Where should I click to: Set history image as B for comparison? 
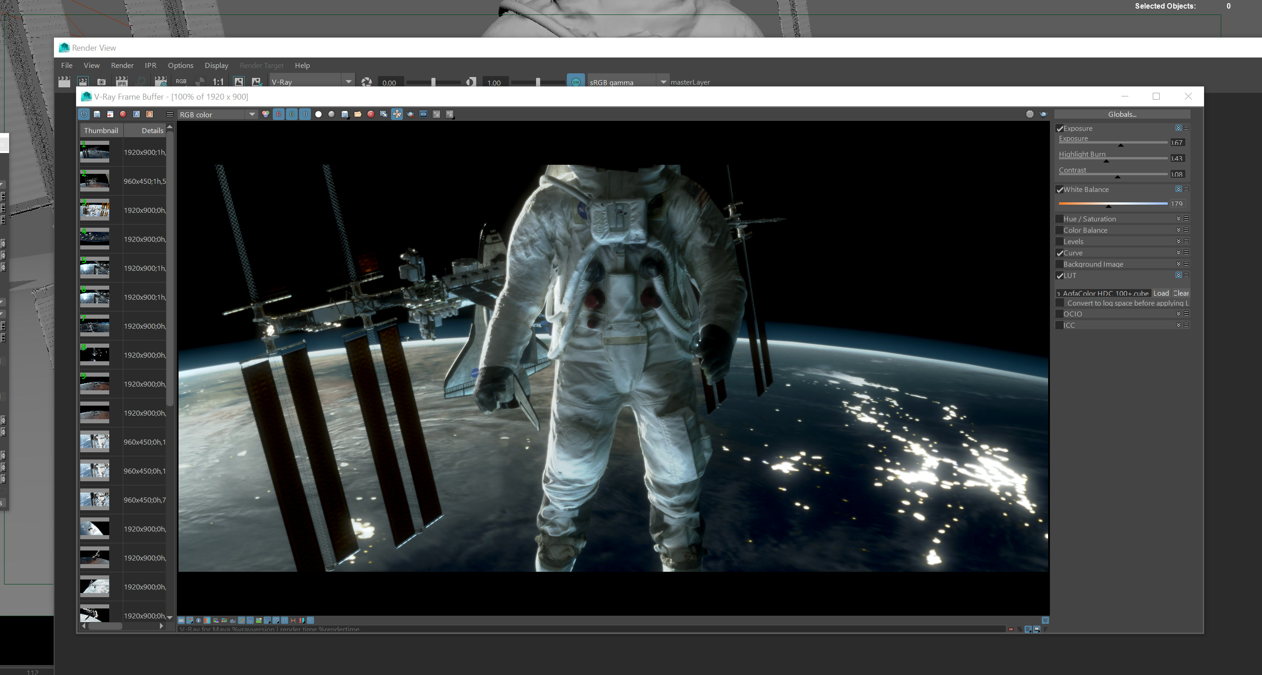pyautogui.click(x=150, y=114)
